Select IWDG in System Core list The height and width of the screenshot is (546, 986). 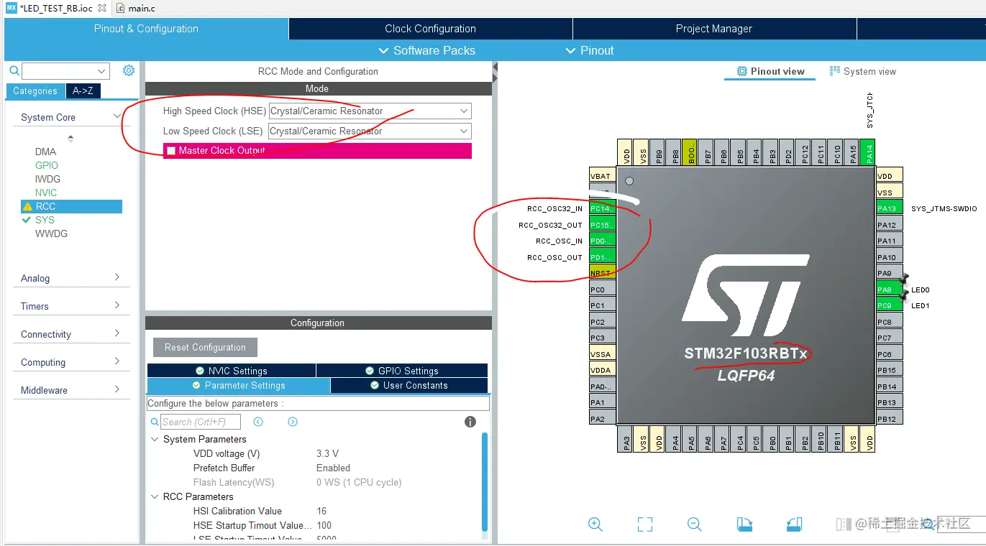47,179
